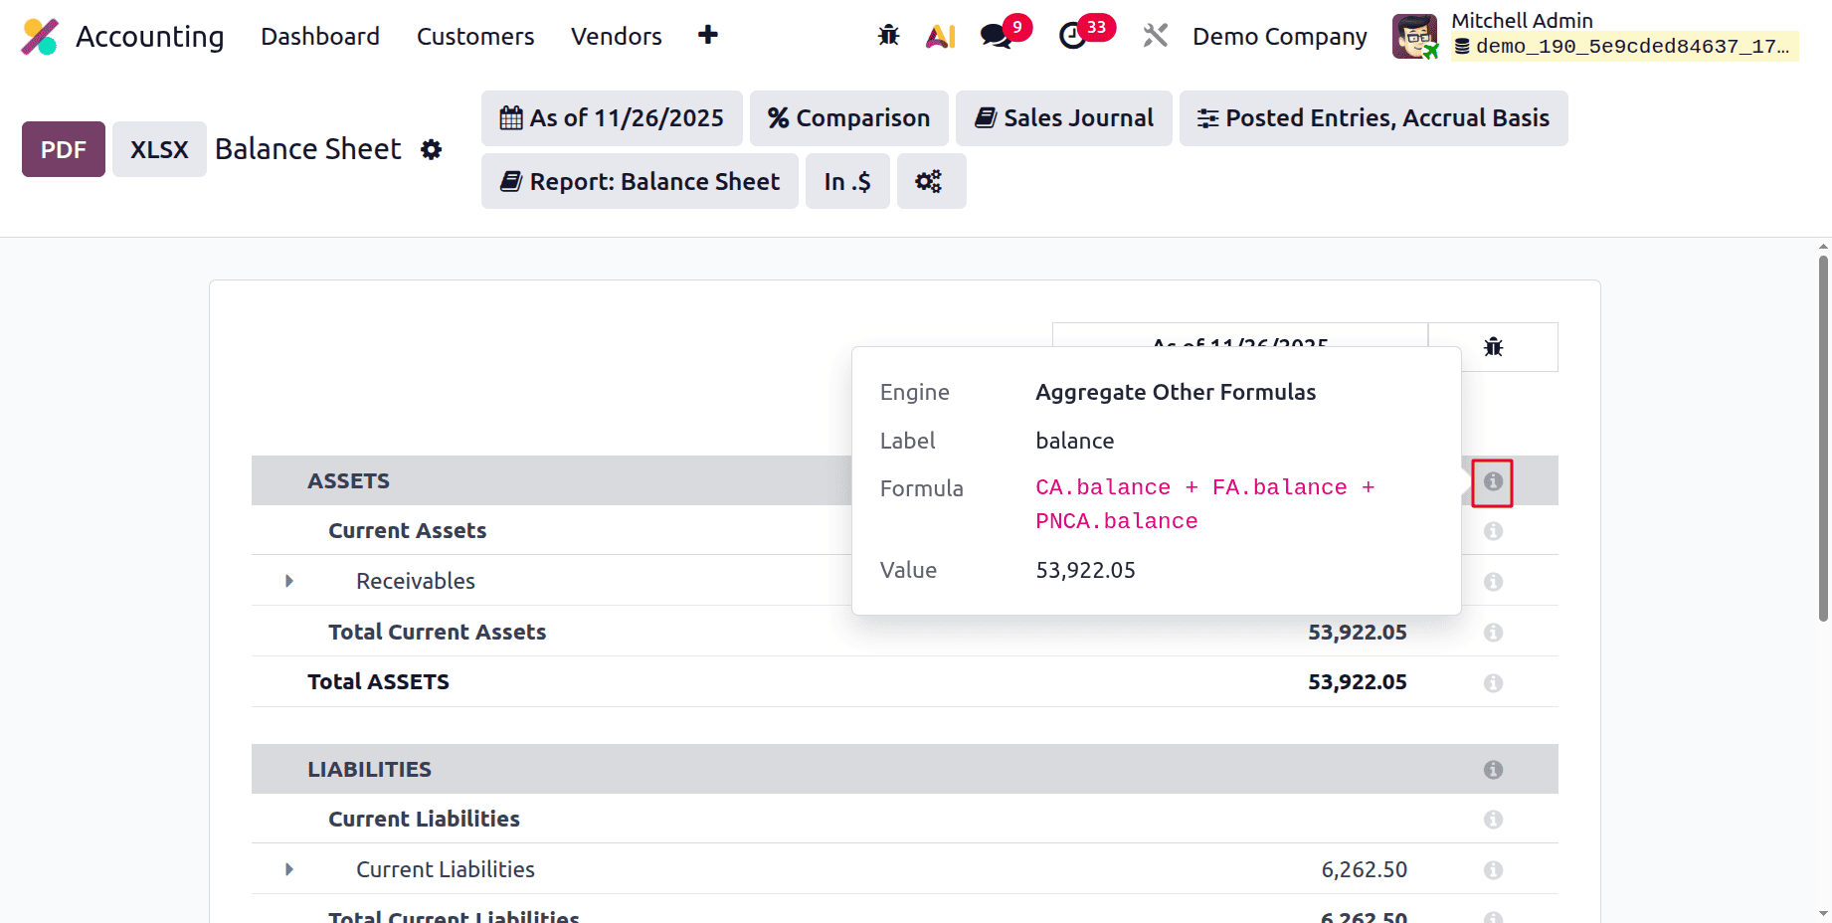Click the LIABILITIES section header

[x=369, y=770]
